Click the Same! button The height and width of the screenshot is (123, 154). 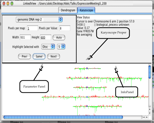pos(39,56)
